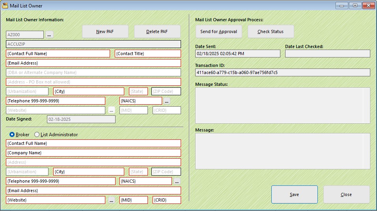Save the mail list owner record
377x211 pixels.
point(295,194)
